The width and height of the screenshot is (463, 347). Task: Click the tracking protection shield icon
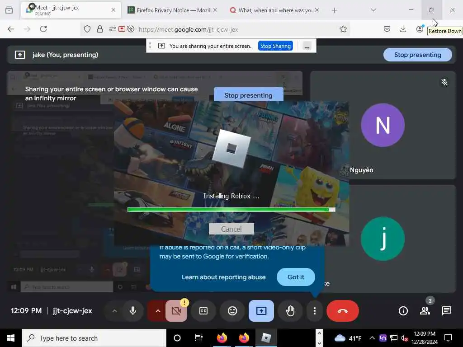87,29
